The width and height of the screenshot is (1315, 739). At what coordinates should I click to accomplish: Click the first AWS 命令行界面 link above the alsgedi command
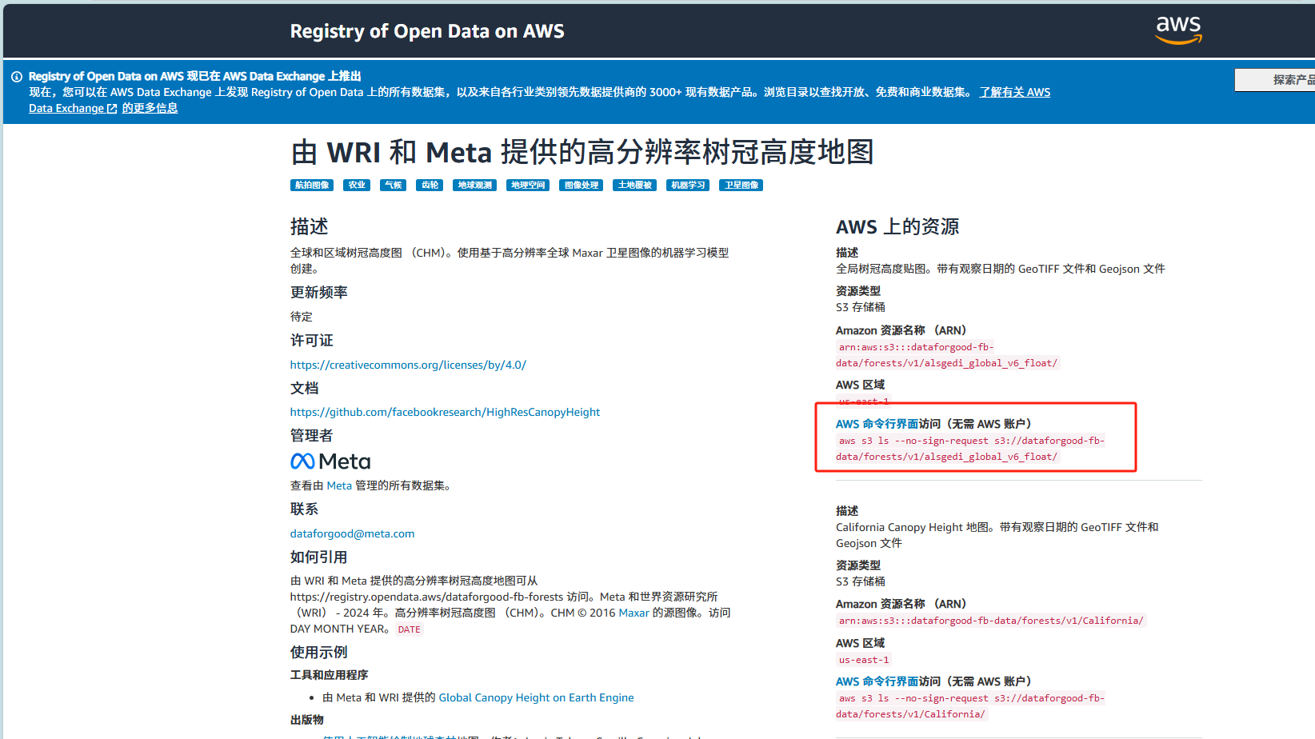[x=877, y=424]
